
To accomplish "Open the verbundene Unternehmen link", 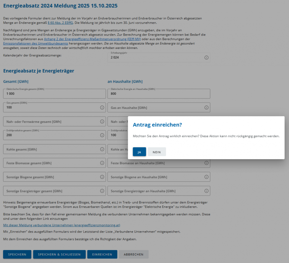I will 62,225.
